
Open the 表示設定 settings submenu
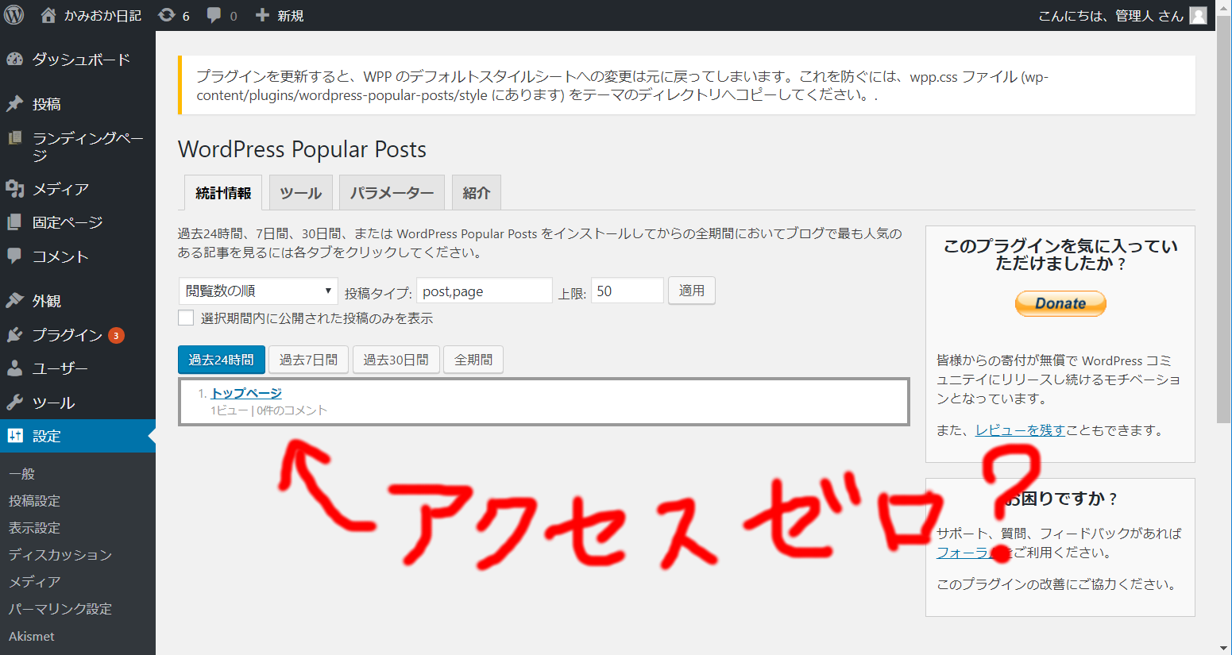point(34,528)
